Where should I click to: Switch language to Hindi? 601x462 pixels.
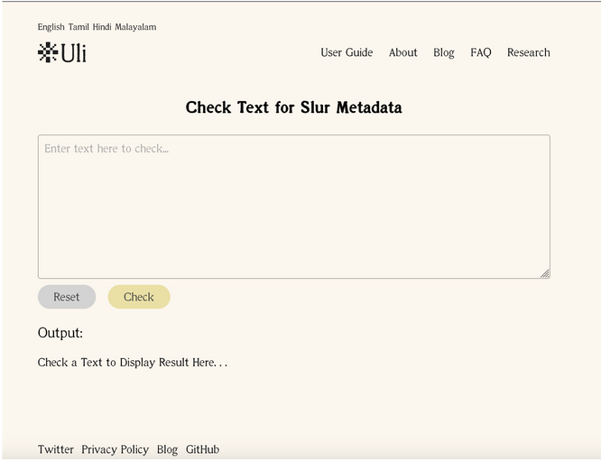point(102,27)
